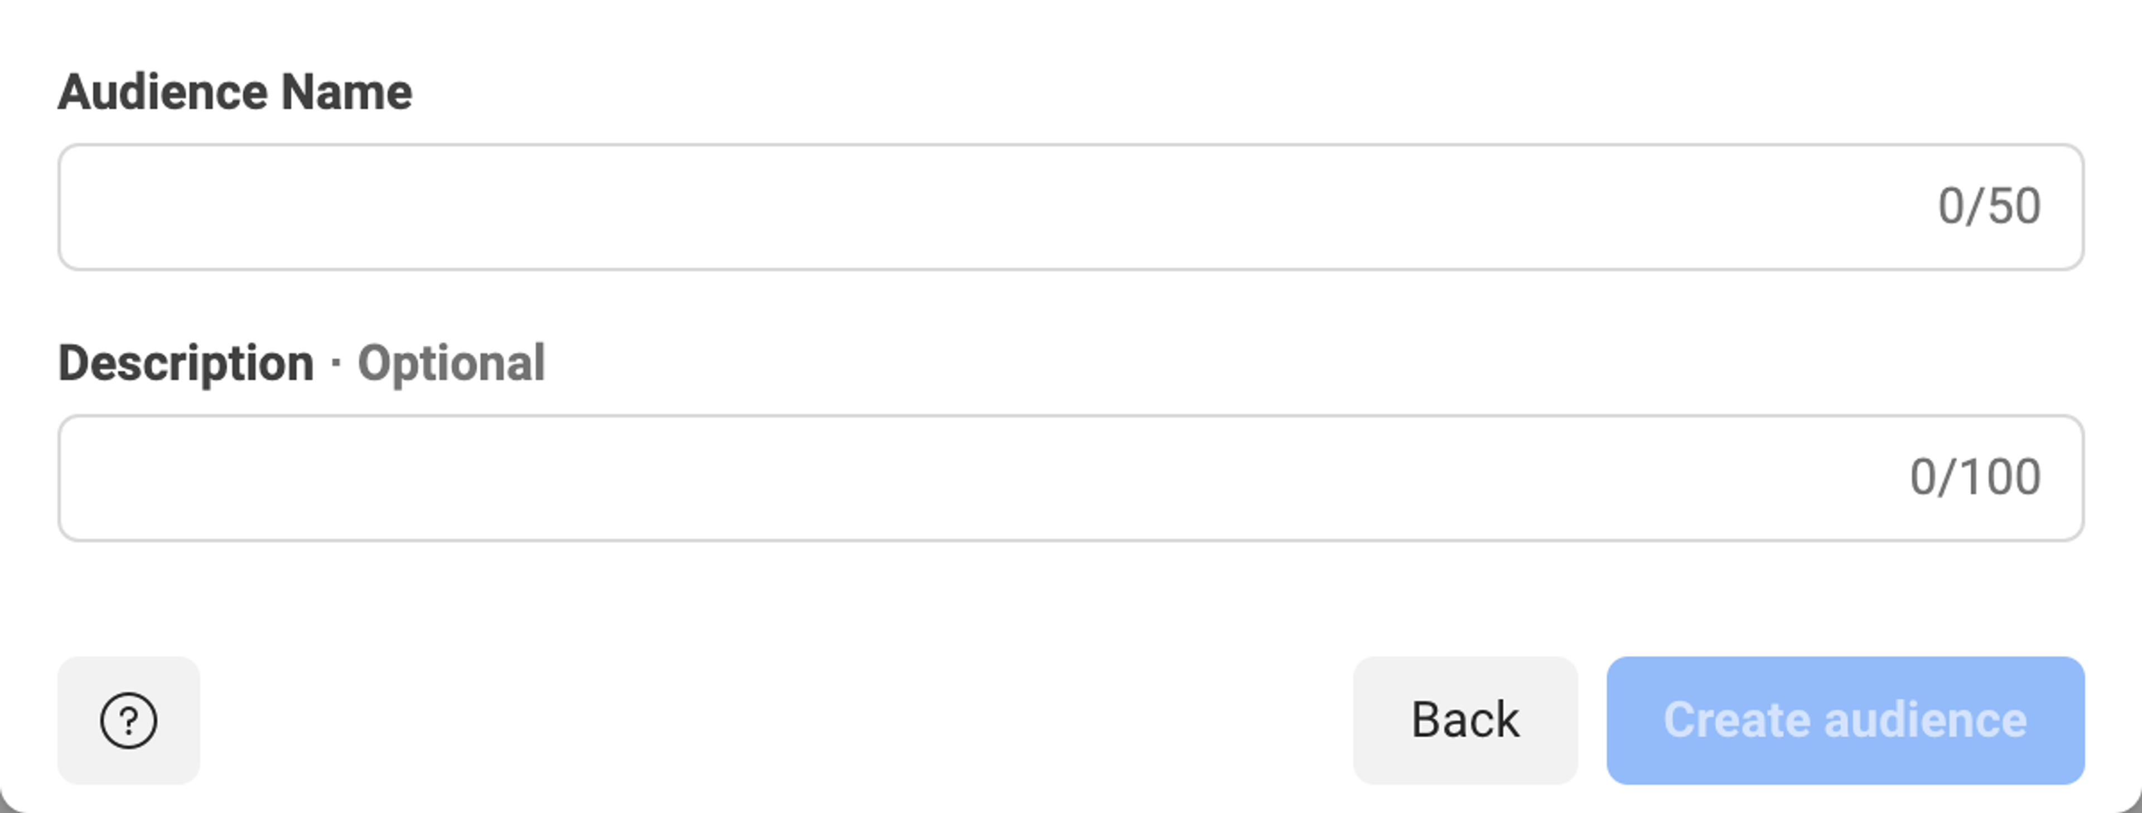Click the Create audience button
The height and width of the screenshot is (813, 2142).
click(1845, 720)
